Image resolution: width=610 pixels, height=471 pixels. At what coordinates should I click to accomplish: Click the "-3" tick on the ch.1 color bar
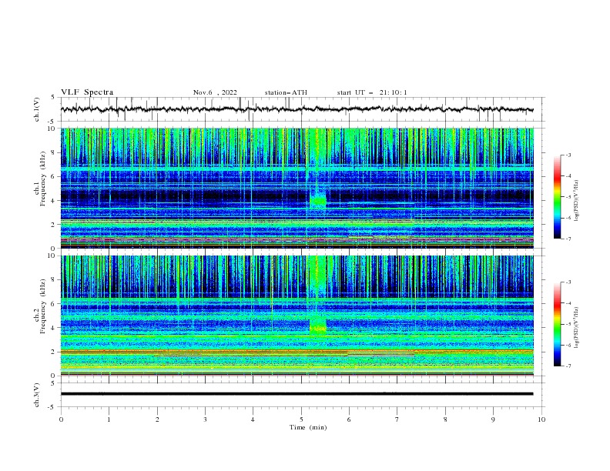click(x=568, y=155)
